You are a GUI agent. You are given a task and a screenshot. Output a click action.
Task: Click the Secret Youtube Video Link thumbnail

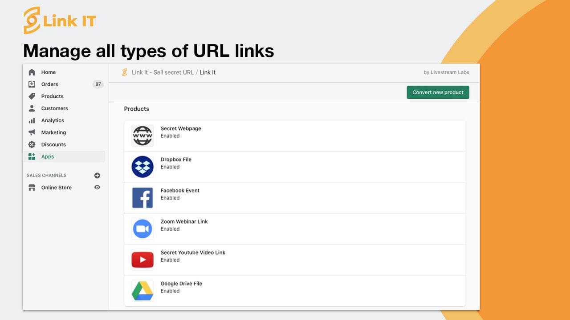pos(142,260)
